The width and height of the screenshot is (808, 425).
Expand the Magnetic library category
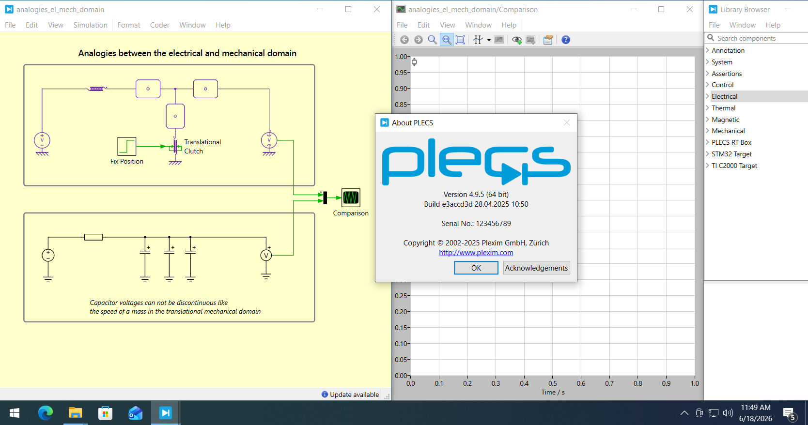[707, 120]
